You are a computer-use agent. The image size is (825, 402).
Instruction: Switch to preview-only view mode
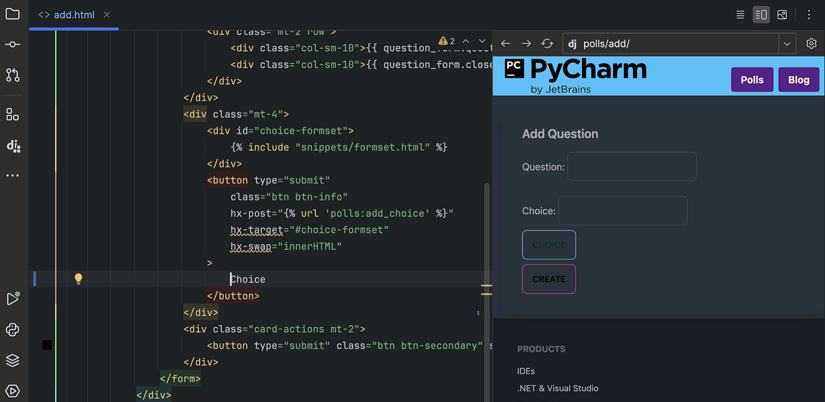click(x=782, y=15)
